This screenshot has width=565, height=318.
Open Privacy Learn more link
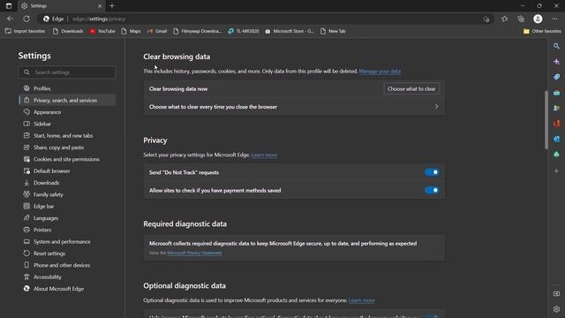click(x=264, y=155)
